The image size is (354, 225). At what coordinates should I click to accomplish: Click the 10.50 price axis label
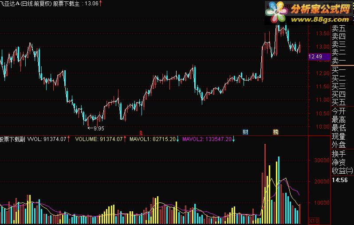(x=323, y=114)
